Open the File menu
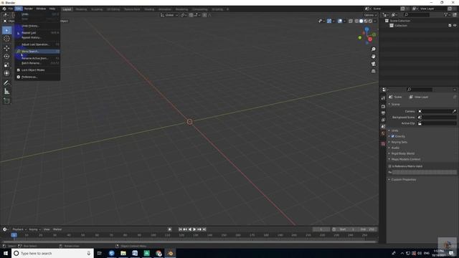Image resolution: width=459 pixels, height=258 pixels. [x=11, y=9]
